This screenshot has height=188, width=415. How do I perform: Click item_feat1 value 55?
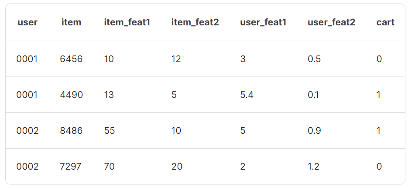coord(109,130)
